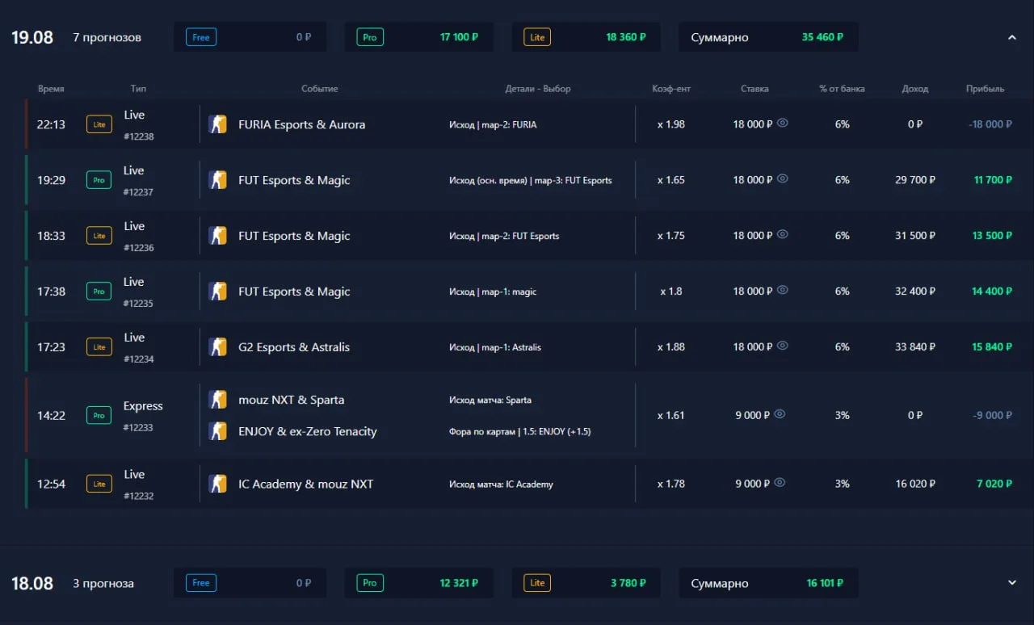Viewport: 1034px width, 625px height.
Task: Open the G2 Esports & Astralis event
Action: (294, 347)
